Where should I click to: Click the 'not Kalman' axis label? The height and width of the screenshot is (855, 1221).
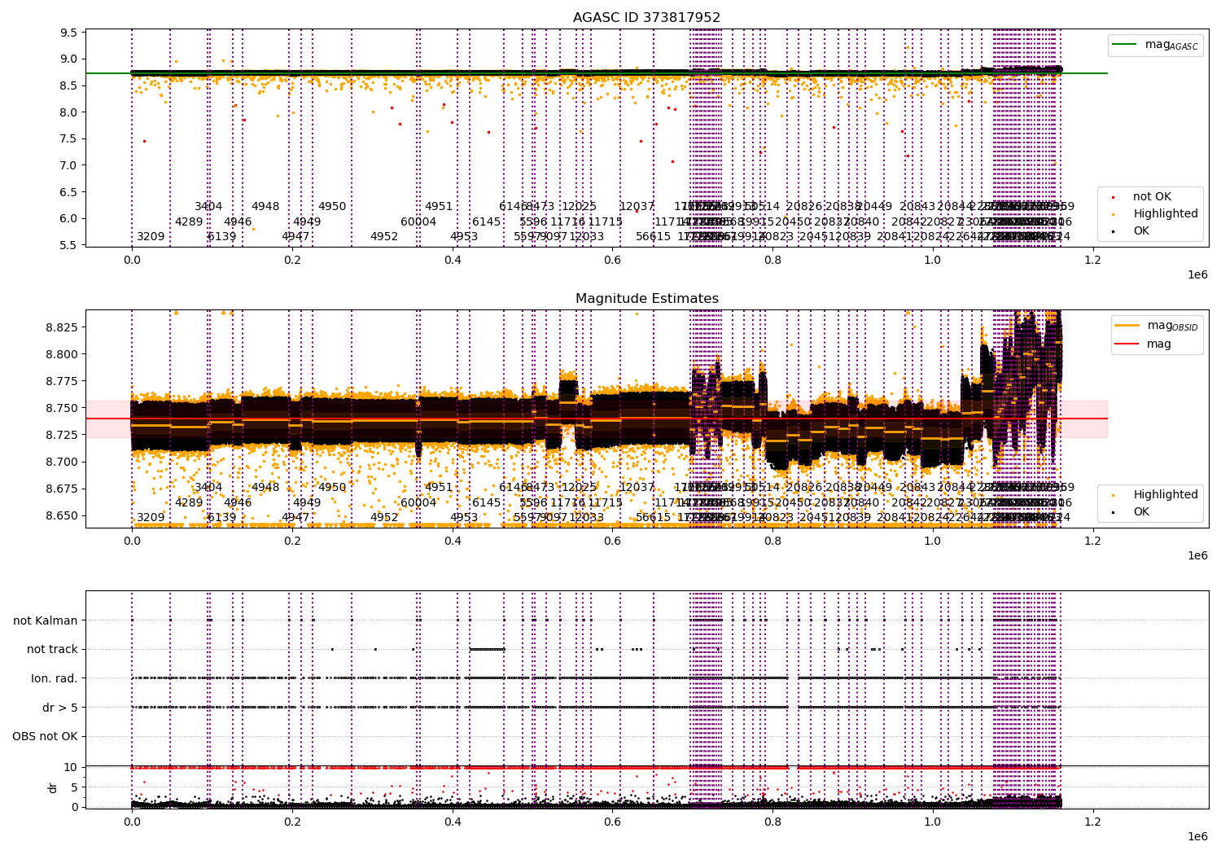[x=45, y=620]
